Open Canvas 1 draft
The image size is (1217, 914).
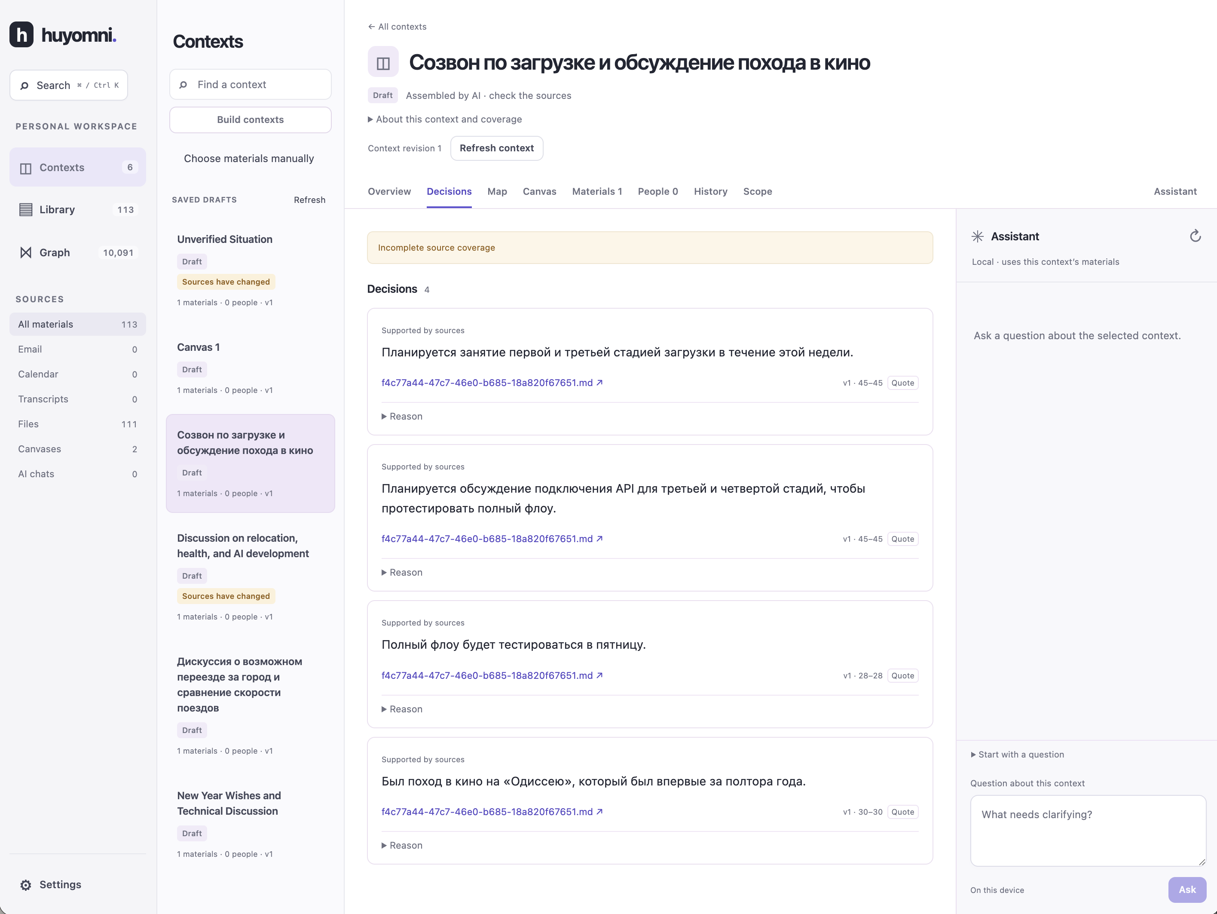click(251, 368)
